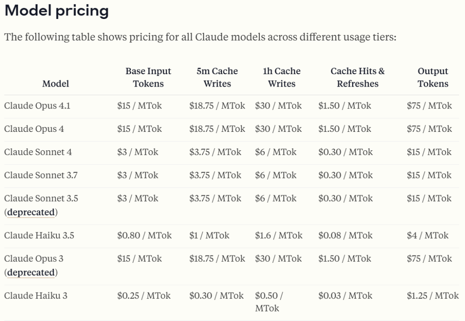Click the $0.80 / MTok base input price
The height and width of the screenshot is (321, 465).
[144, 235]
